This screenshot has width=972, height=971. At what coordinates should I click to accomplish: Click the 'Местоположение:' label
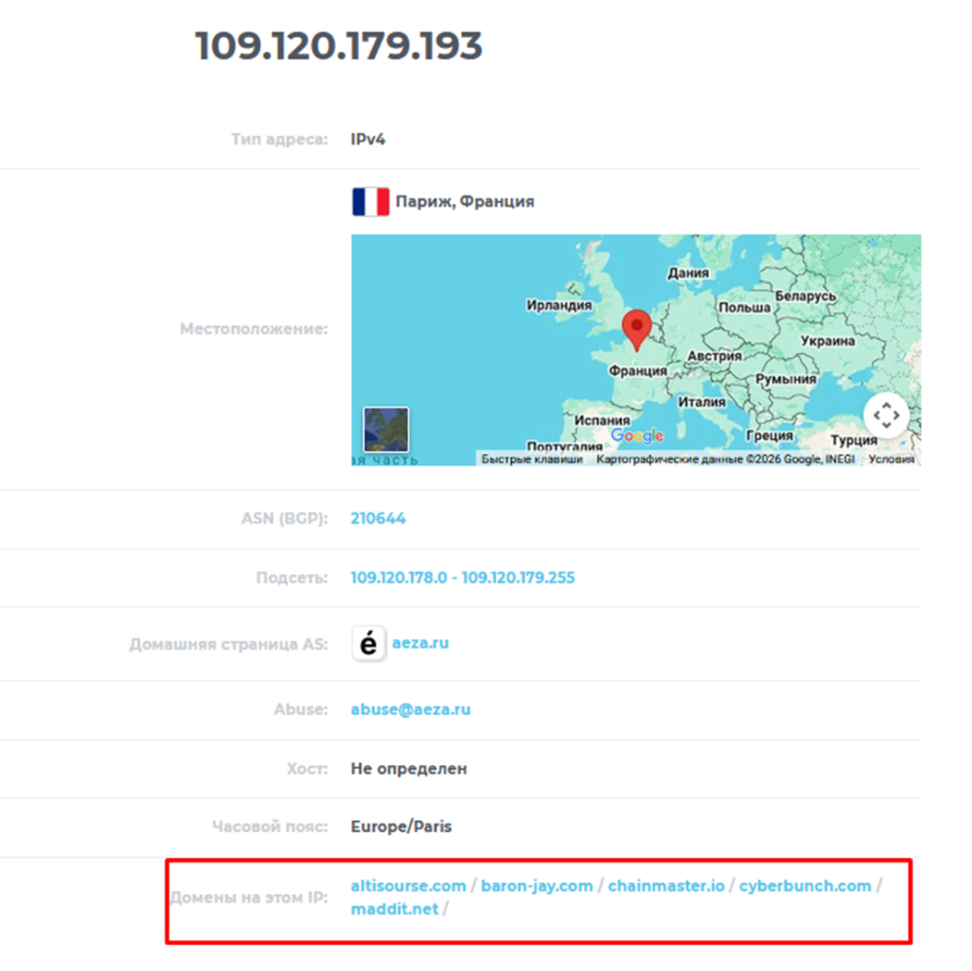tap(254, 329)
